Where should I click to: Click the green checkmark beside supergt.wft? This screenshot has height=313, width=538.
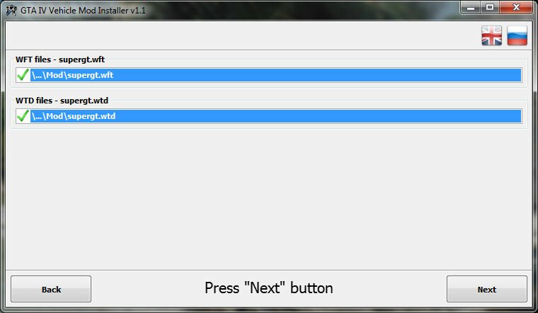click(x=23, y=75)
